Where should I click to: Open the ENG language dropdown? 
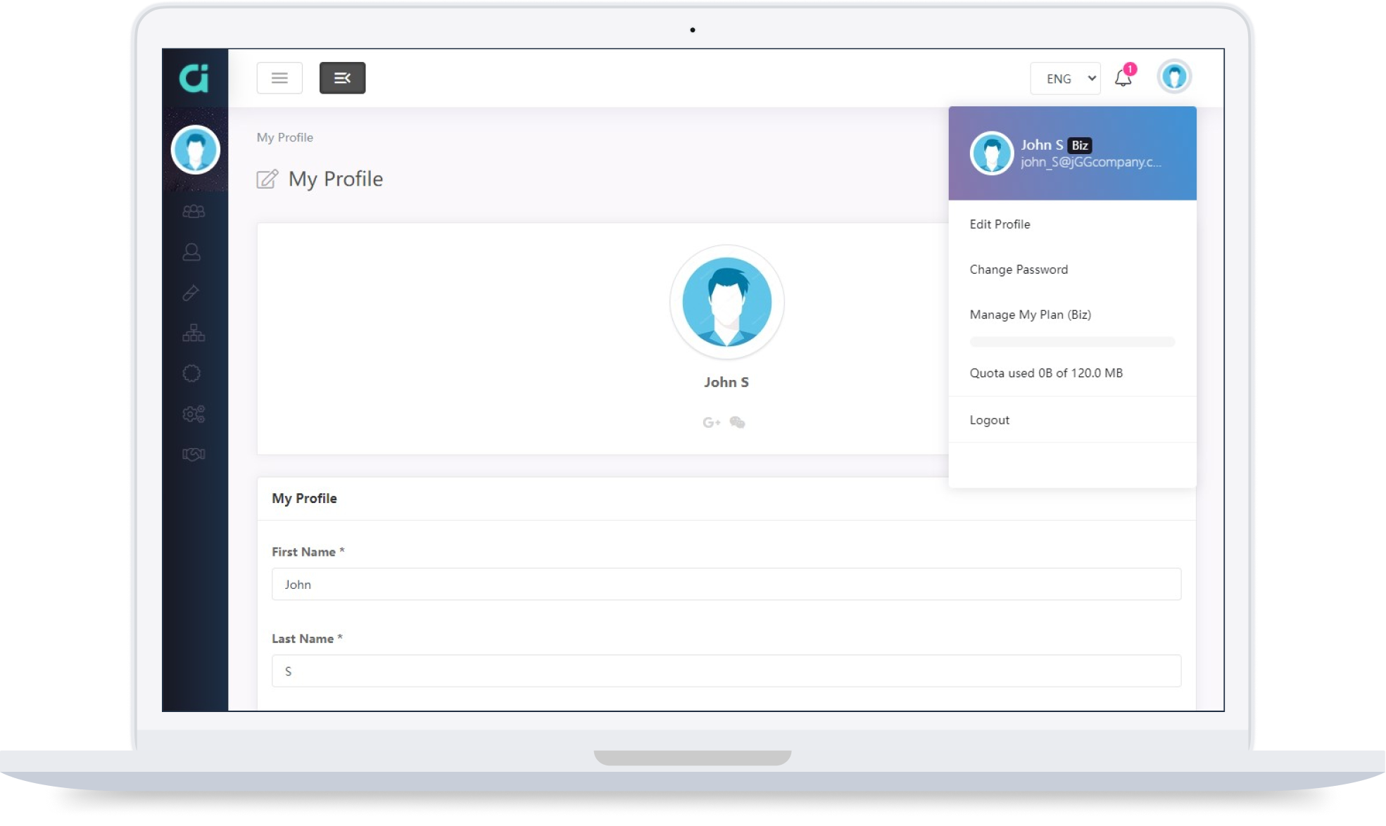tap(1065, 79)
